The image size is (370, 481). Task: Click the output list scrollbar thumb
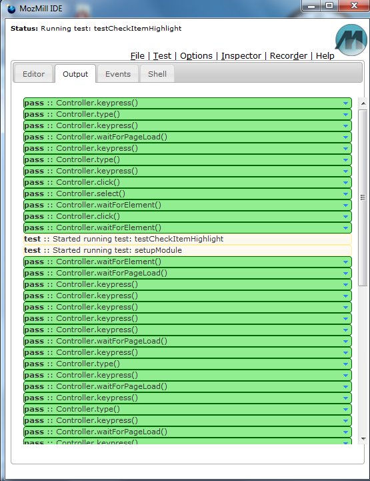click(x=363, y=197)
